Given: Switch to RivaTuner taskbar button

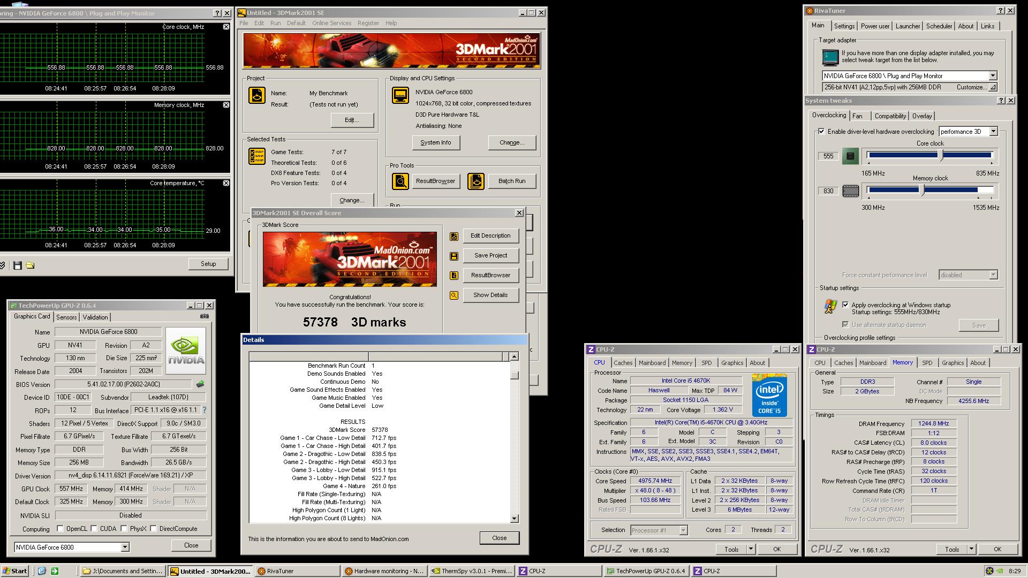Looking at the screenshot, I should [x=297, y=571].
